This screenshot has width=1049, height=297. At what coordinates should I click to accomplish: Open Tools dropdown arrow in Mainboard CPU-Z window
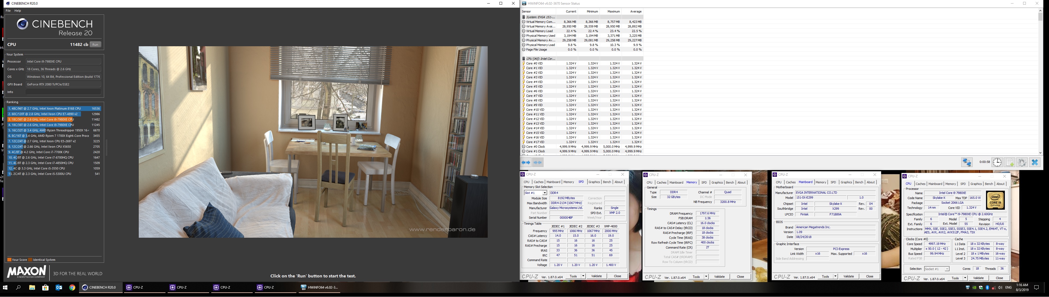(x=835, y=277)
